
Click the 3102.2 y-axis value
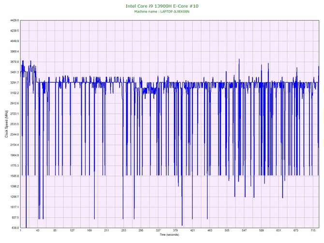click(15, 93)
